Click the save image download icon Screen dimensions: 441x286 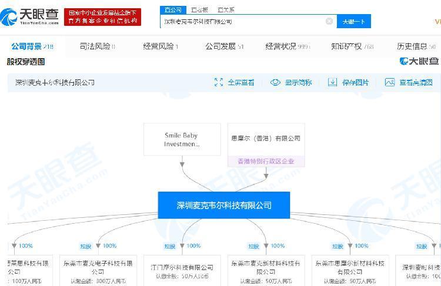pyautogui.click(x=332, y=82)
